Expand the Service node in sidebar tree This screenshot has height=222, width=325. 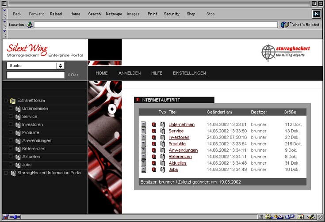[x=11, y=116]
